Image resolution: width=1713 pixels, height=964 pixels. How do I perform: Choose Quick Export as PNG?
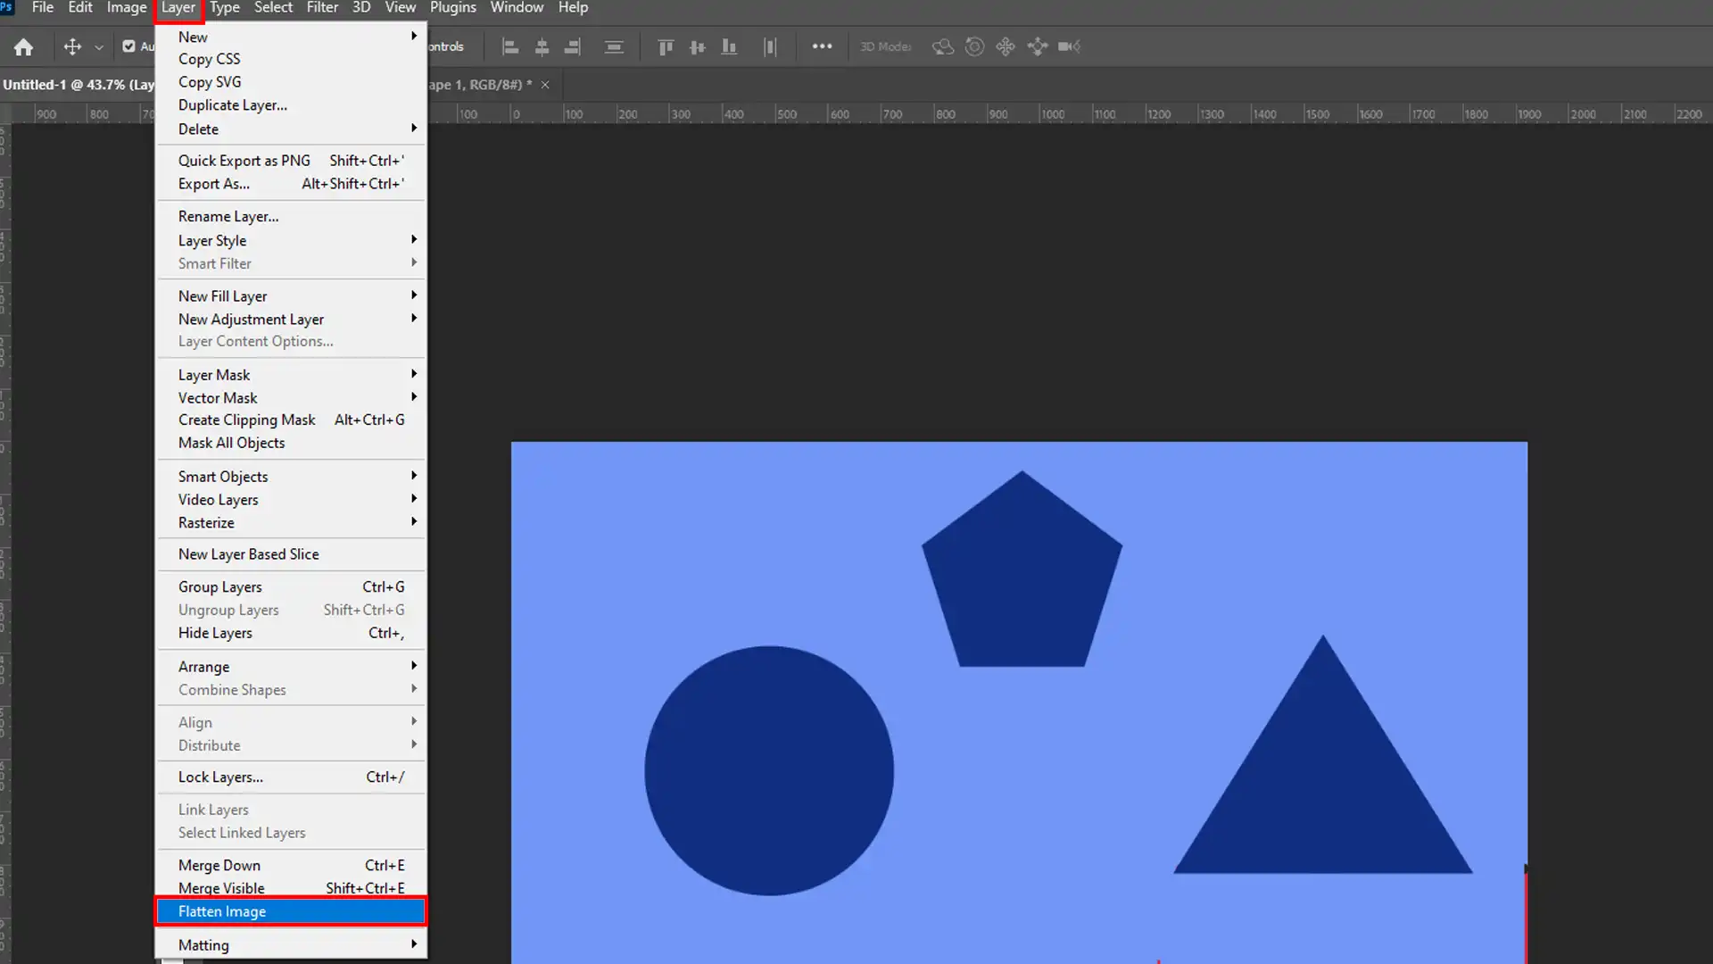(291, 161)
